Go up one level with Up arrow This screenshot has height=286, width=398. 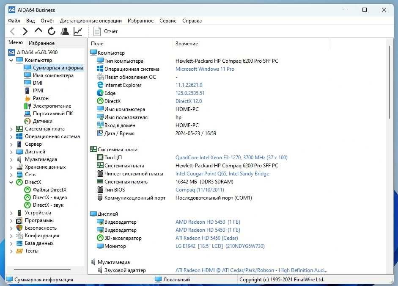tap(38, 31)
